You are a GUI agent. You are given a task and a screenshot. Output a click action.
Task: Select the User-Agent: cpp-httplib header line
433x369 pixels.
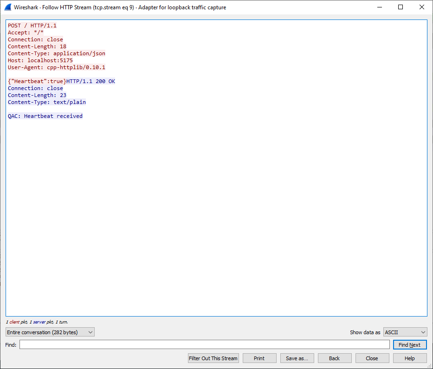point(56,67)
